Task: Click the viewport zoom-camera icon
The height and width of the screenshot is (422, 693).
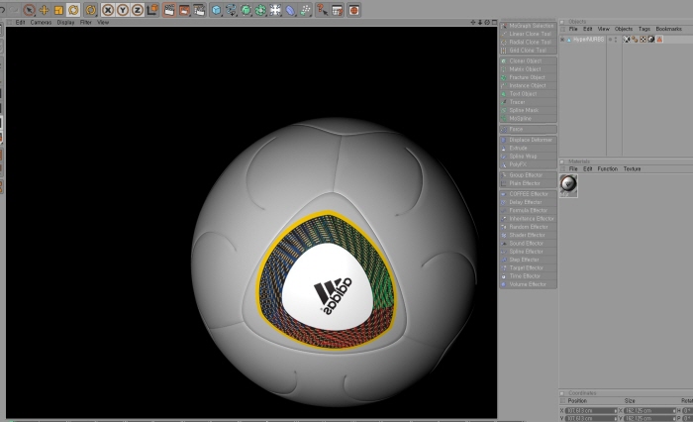Action: click(x=480, y=22)
